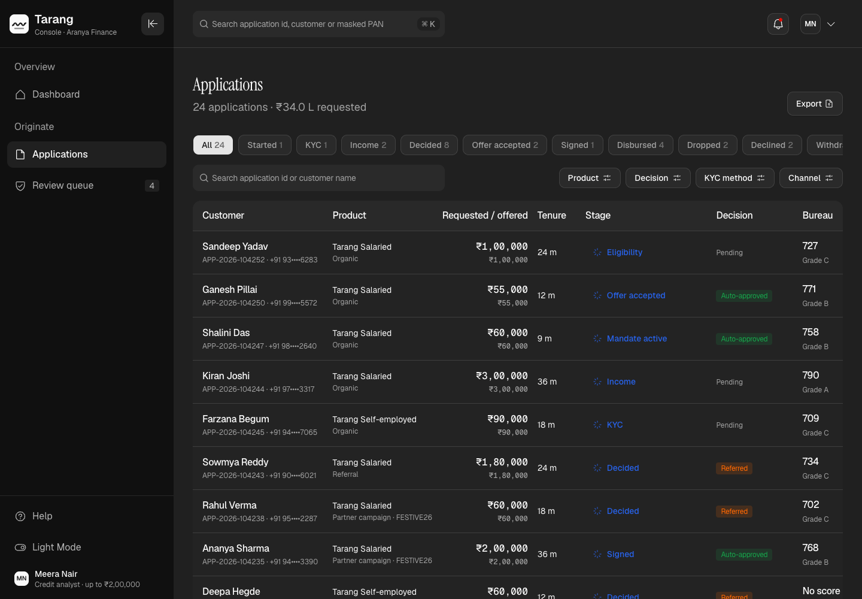The width and height of the screenshot is (862, 599).
Task: Select the Signed 1 tab
Action: [578, 145]
